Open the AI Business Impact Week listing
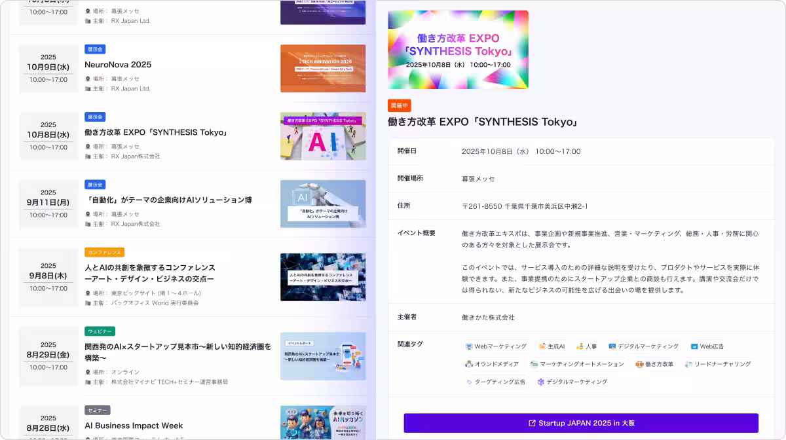Image resolution: width=786 pixels, height=440 pixels. pos(132,425)
